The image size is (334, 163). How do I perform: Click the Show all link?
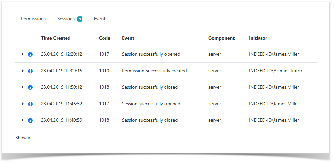click(24, 138)
